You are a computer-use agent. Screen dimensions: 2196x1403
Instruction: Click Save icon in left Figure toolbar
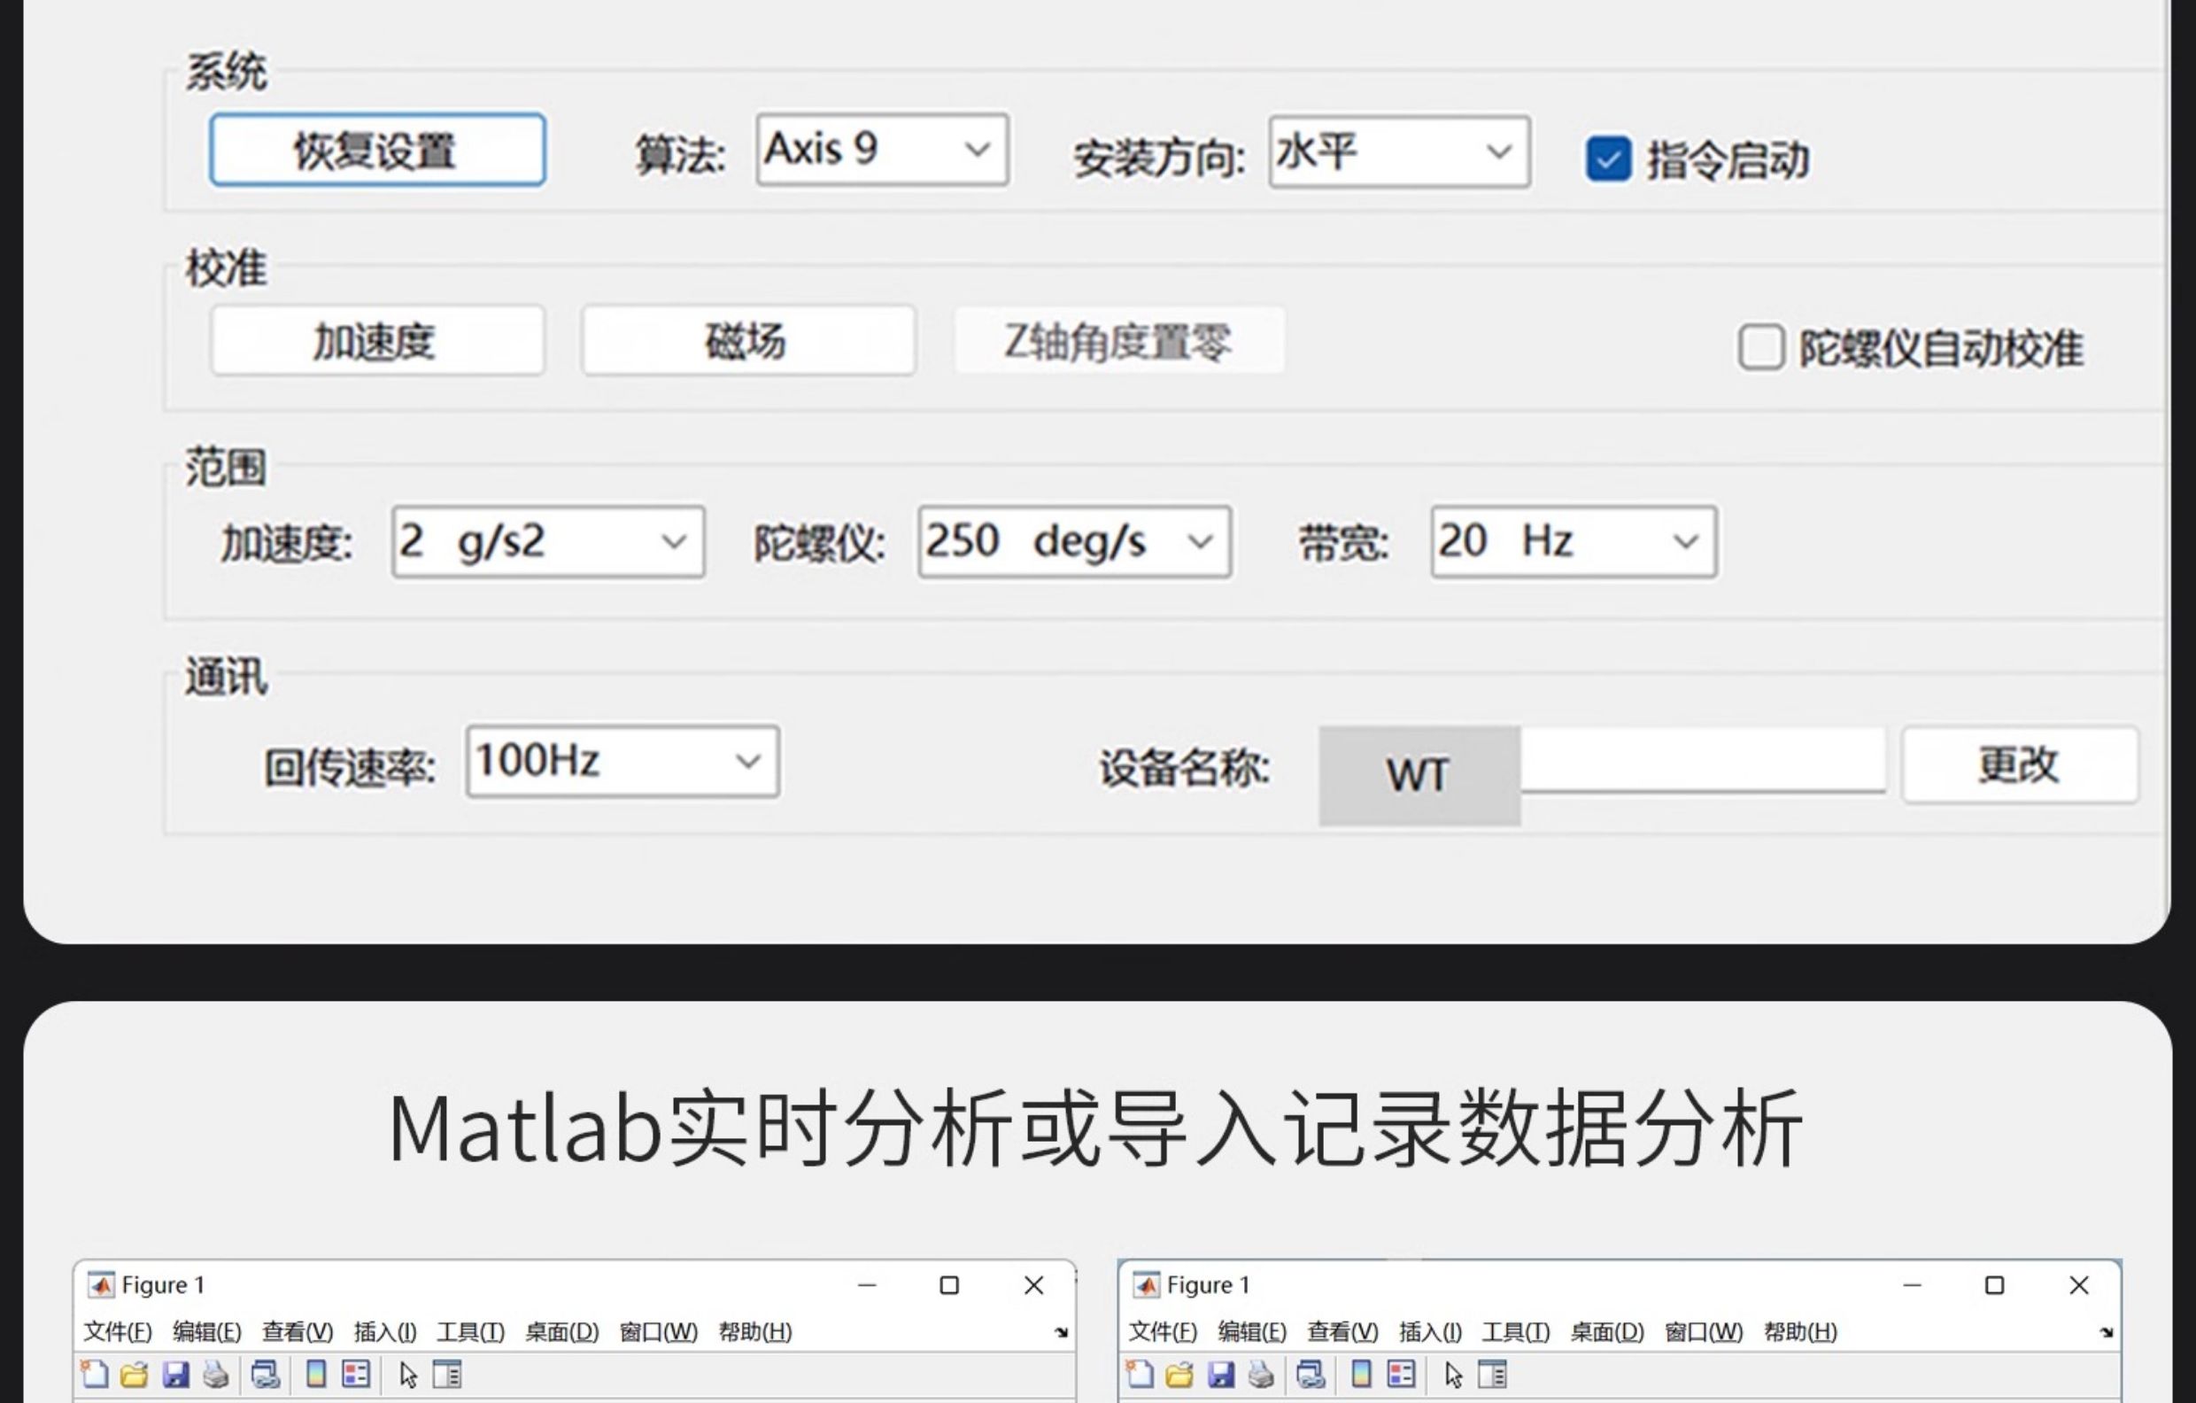coord(175,1374)
